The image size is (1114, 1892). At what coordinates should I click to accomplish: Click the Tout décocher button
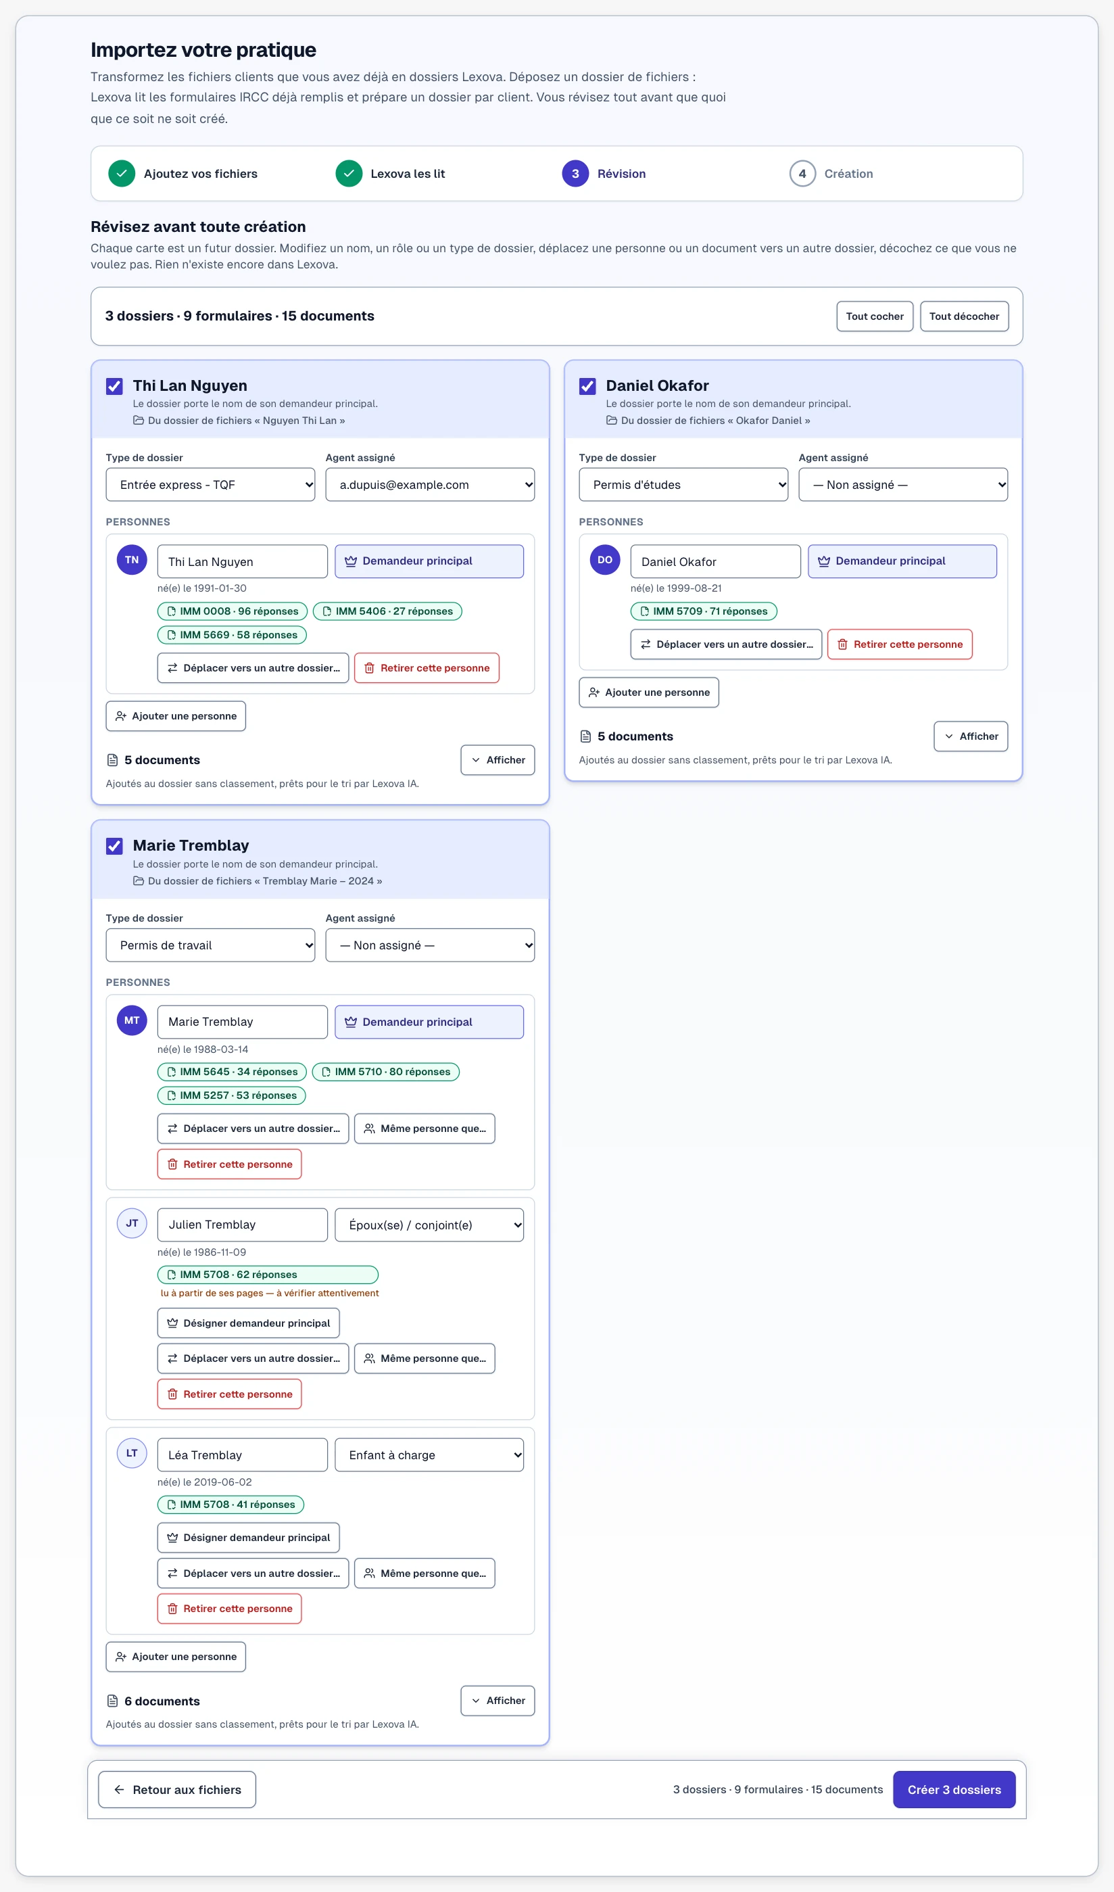(x=964, y=316)
